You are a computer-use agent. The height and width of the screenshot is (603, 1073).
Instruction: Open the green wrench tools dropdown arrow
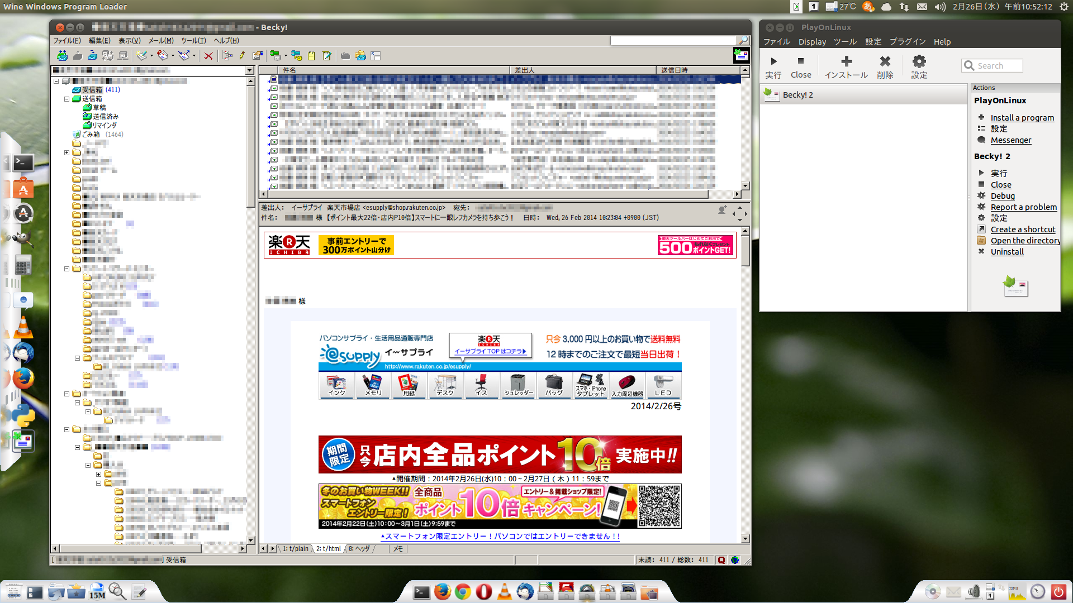(285, 55)
